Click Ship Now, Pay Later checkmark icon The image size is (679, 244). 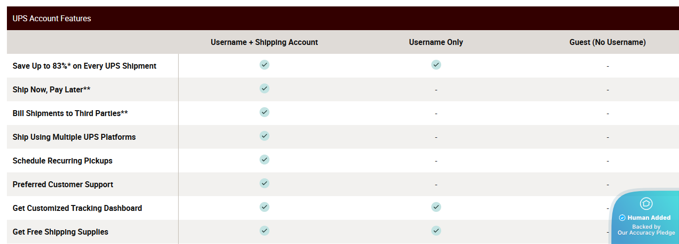(x=264, y=88)
